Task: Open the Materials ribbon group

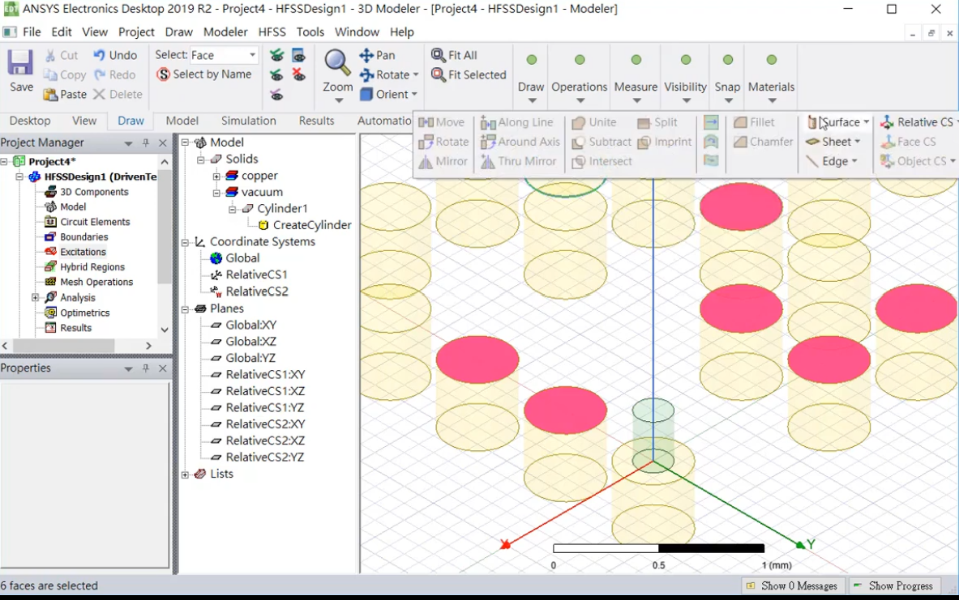Action: point(771,79)
